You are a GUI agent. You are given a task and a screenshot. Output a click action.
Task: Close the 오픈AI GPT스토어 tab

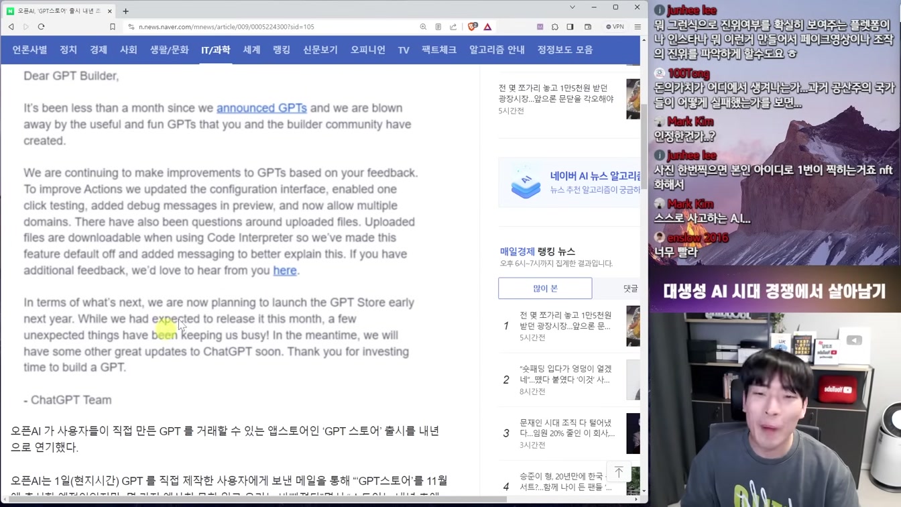click(x=109, y=11)
